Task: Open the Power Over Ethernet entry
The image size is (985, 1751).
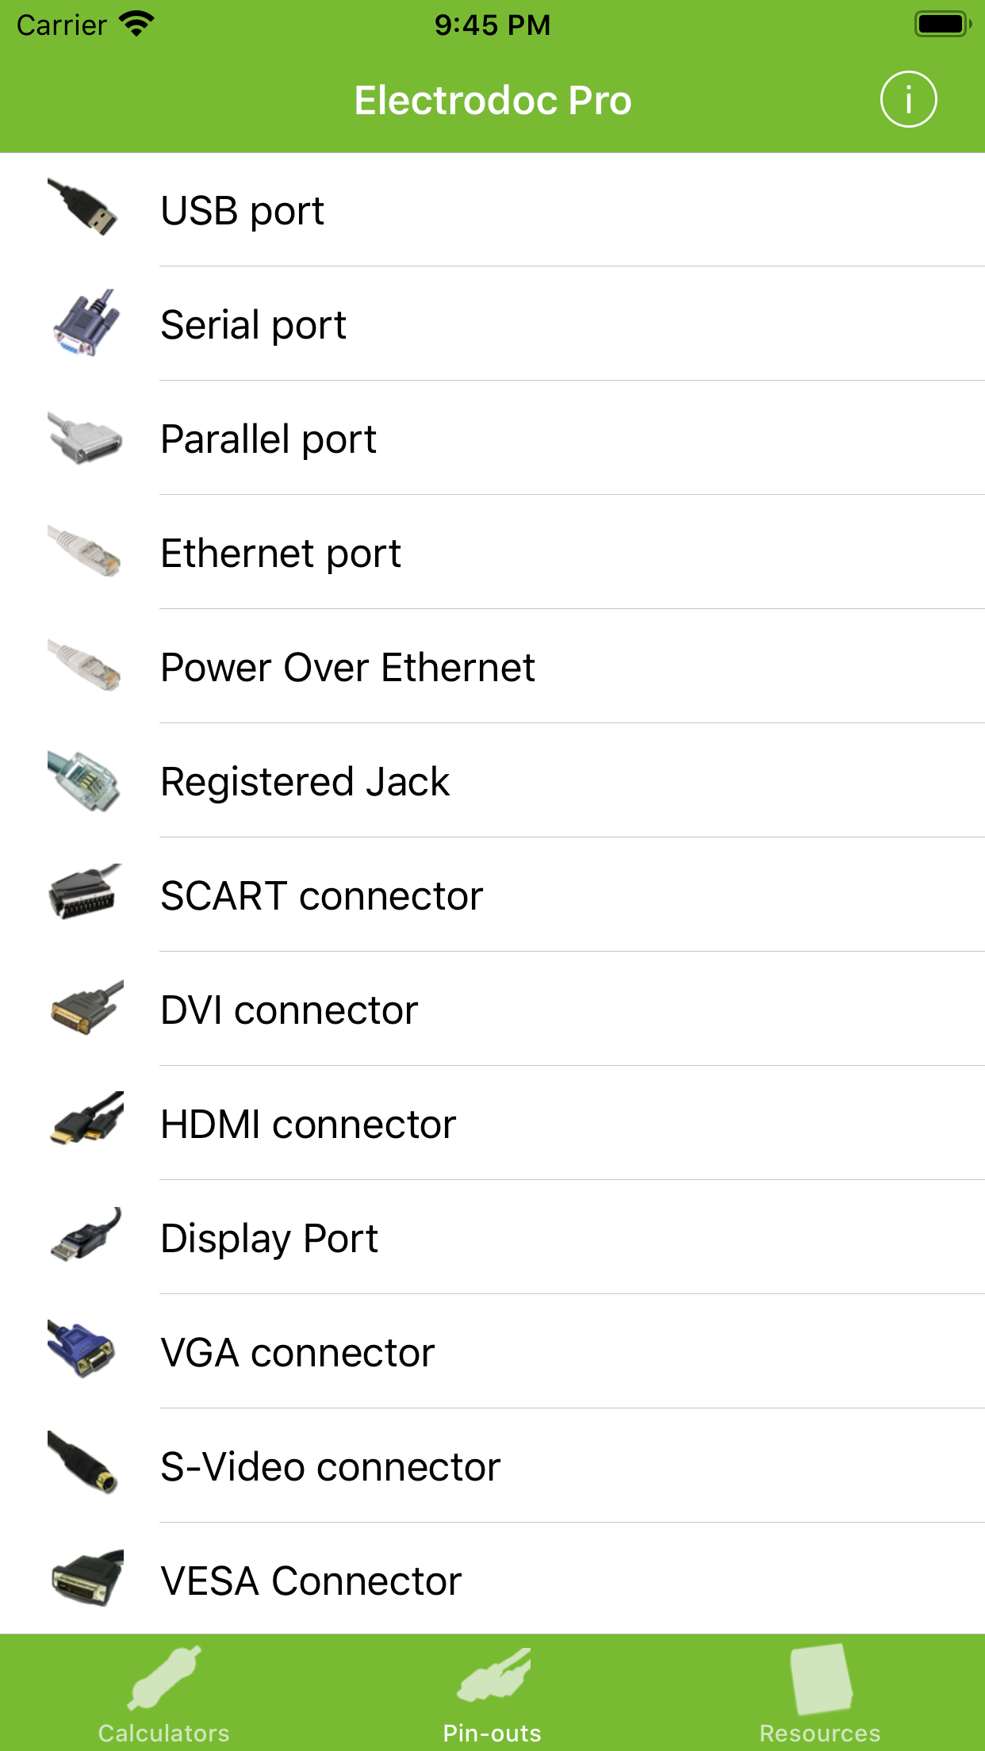Action: click(492, 668)
